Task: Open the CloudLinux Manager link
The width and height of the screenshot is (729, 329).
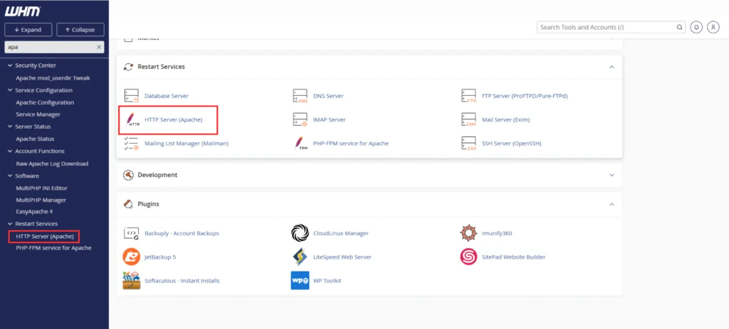Action: tap(341, 233)
